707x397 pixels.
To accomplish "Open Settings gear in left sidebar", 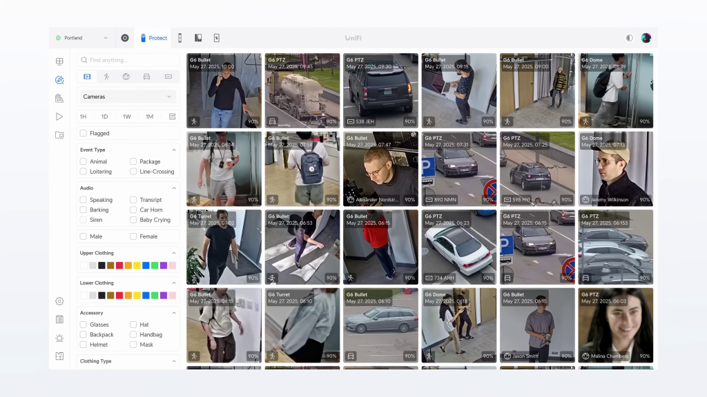I will 59,301.
